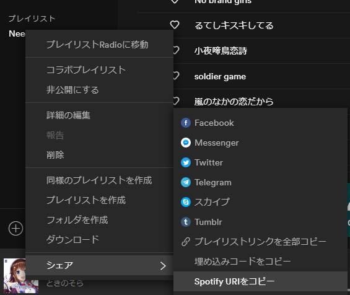The image size is (350, 295).
Task: Click the Skype icon next to スカイプ
Action: 186,202
